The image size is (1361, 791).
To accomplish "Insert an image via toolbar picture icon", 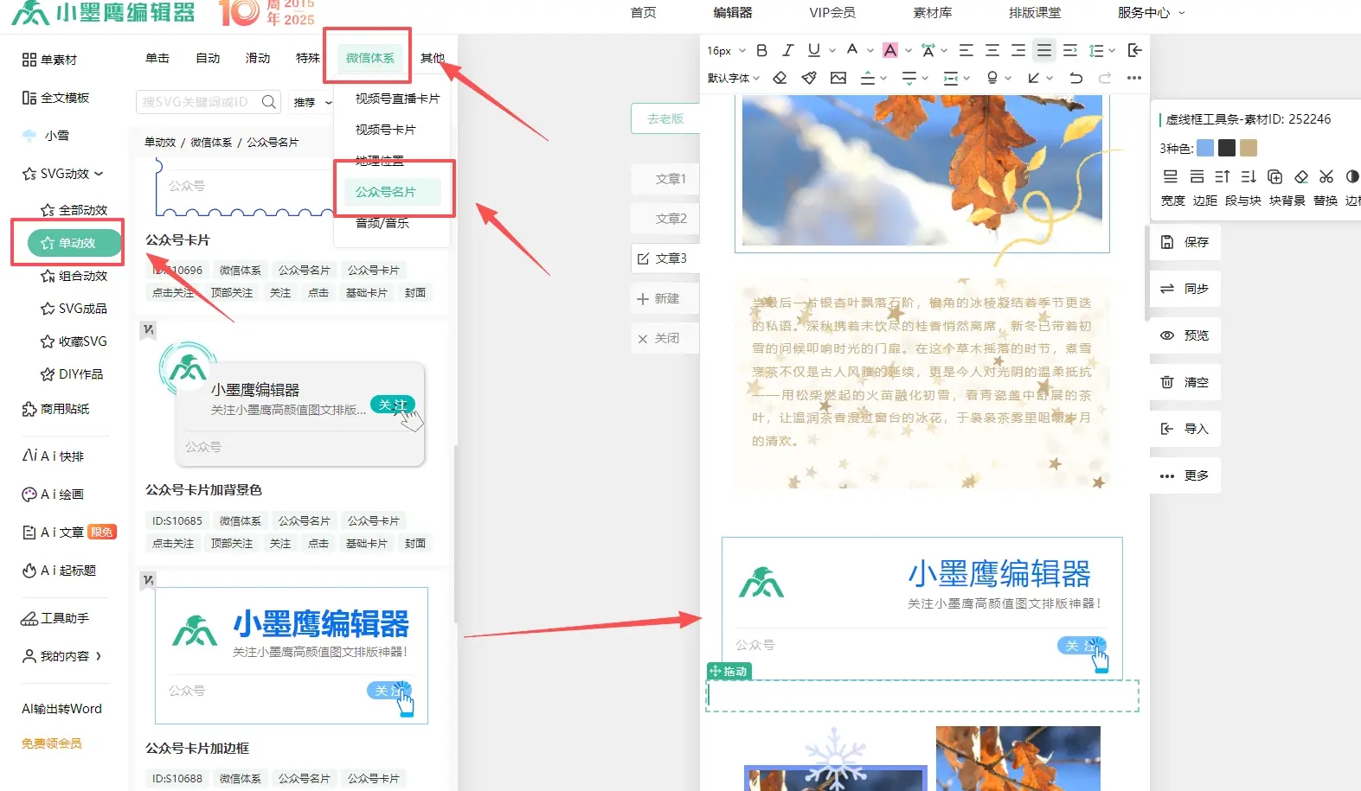I will 838,78.
